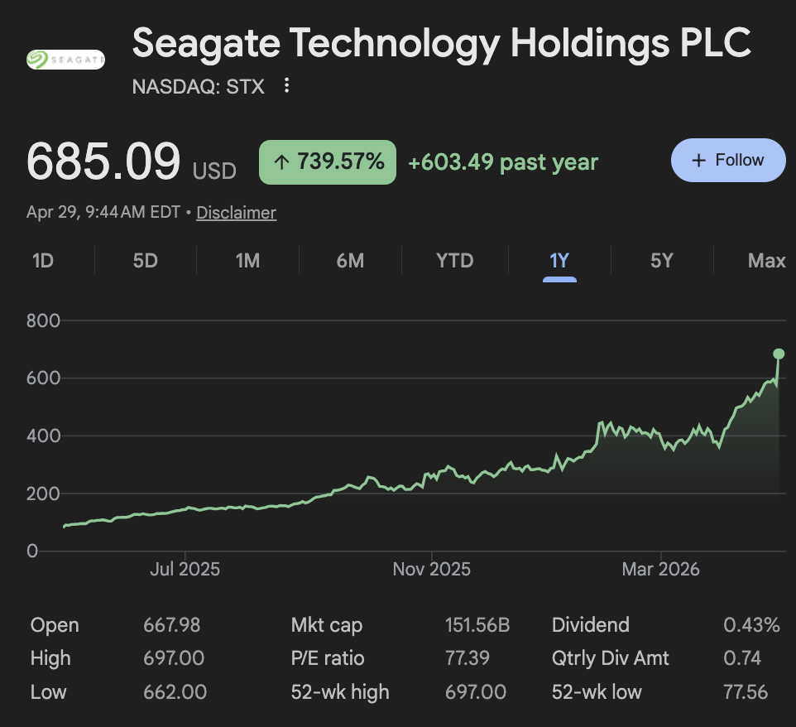Select the YTD chart tab
This screenshot has height=727, width=796.
point(454,261)
